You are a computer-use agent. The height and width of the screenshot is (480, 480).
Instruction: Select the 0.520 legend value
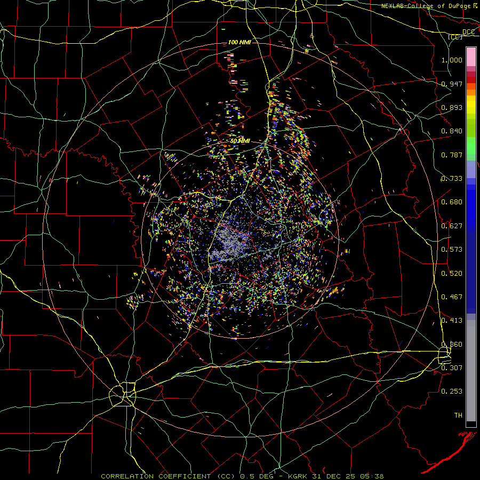pos(452,273)
